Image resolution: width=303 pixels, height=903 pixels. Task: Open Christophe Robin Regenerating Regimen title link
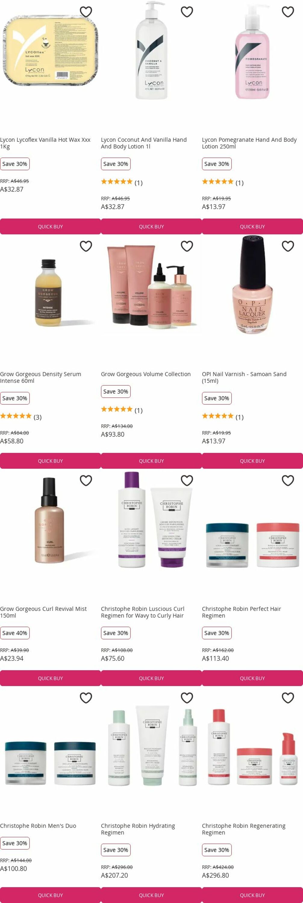(x=244, y=829)
